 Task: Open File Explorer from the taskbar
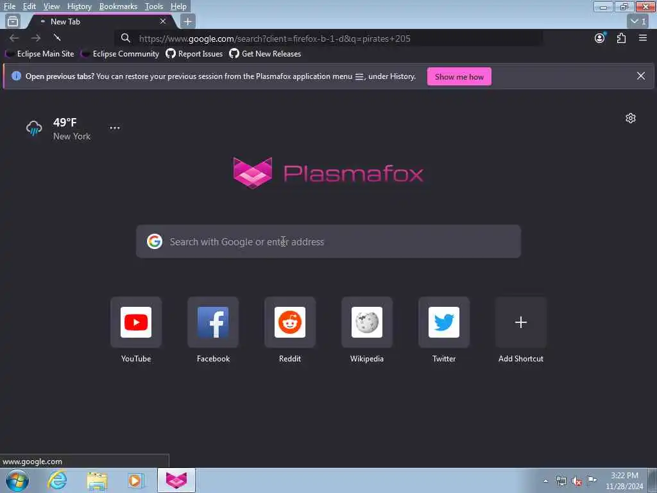(98, 481)
